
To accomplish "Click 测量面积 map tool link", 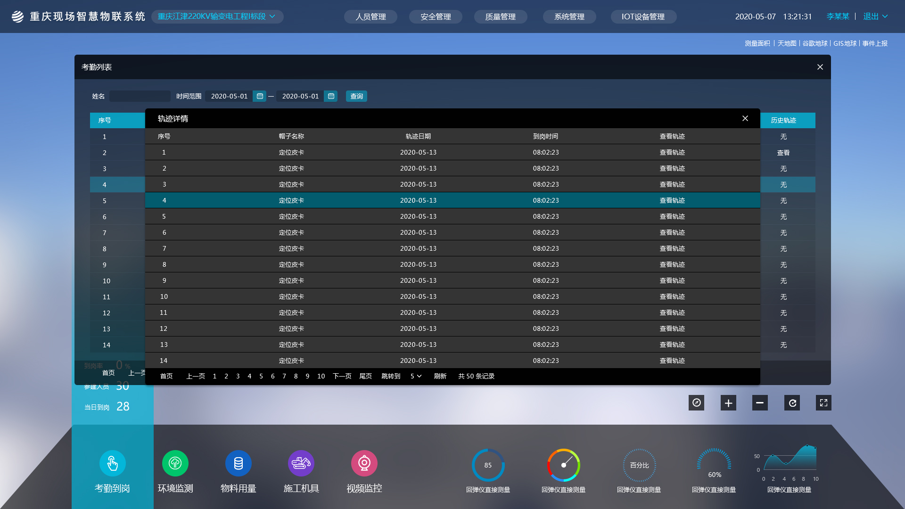I will coord(757,43).
